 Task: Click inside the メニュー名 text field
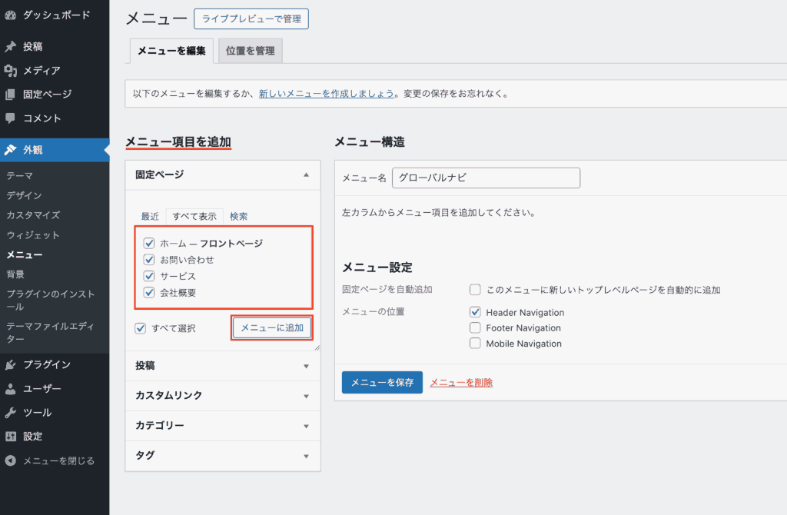point(486,178)
